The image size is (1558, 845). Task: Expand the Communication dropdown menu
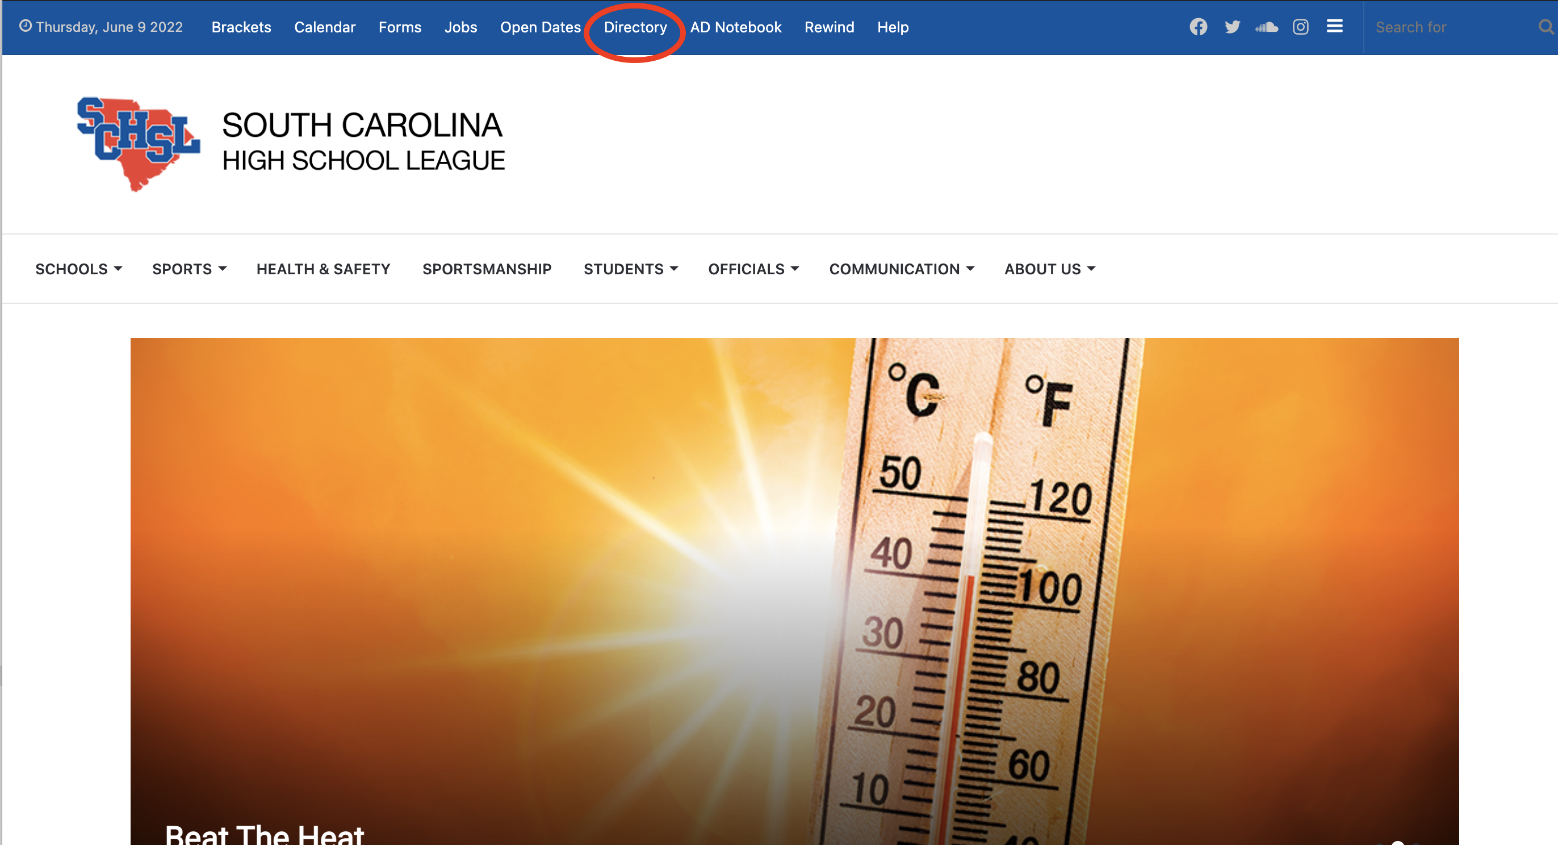coord(902,269)
